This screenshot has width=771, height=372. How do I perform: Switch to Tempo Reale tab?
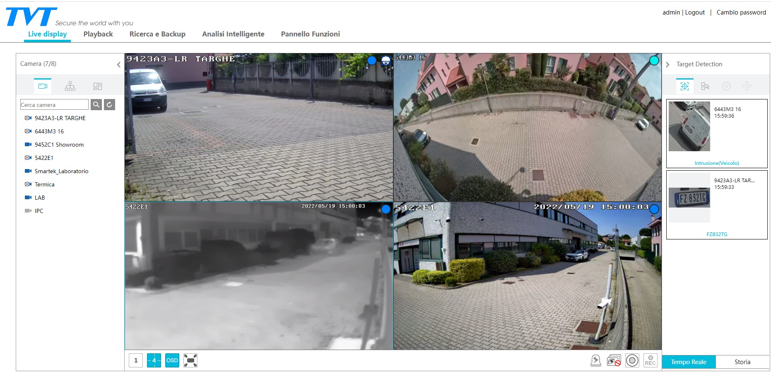point(689,362)
